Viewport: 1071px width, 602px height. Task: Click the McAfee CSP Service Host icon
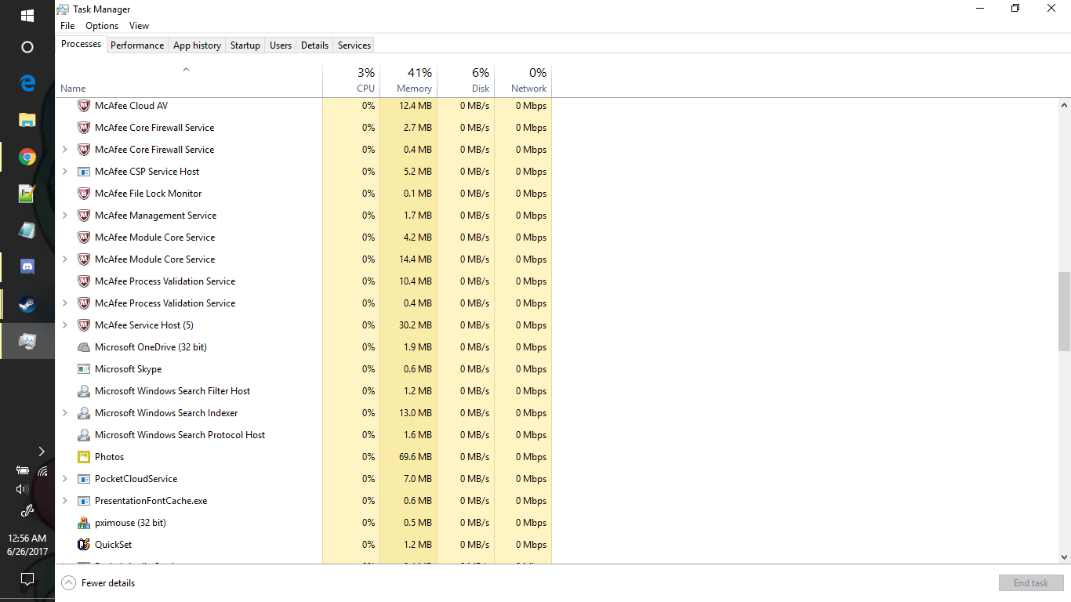tap(84, 172)
